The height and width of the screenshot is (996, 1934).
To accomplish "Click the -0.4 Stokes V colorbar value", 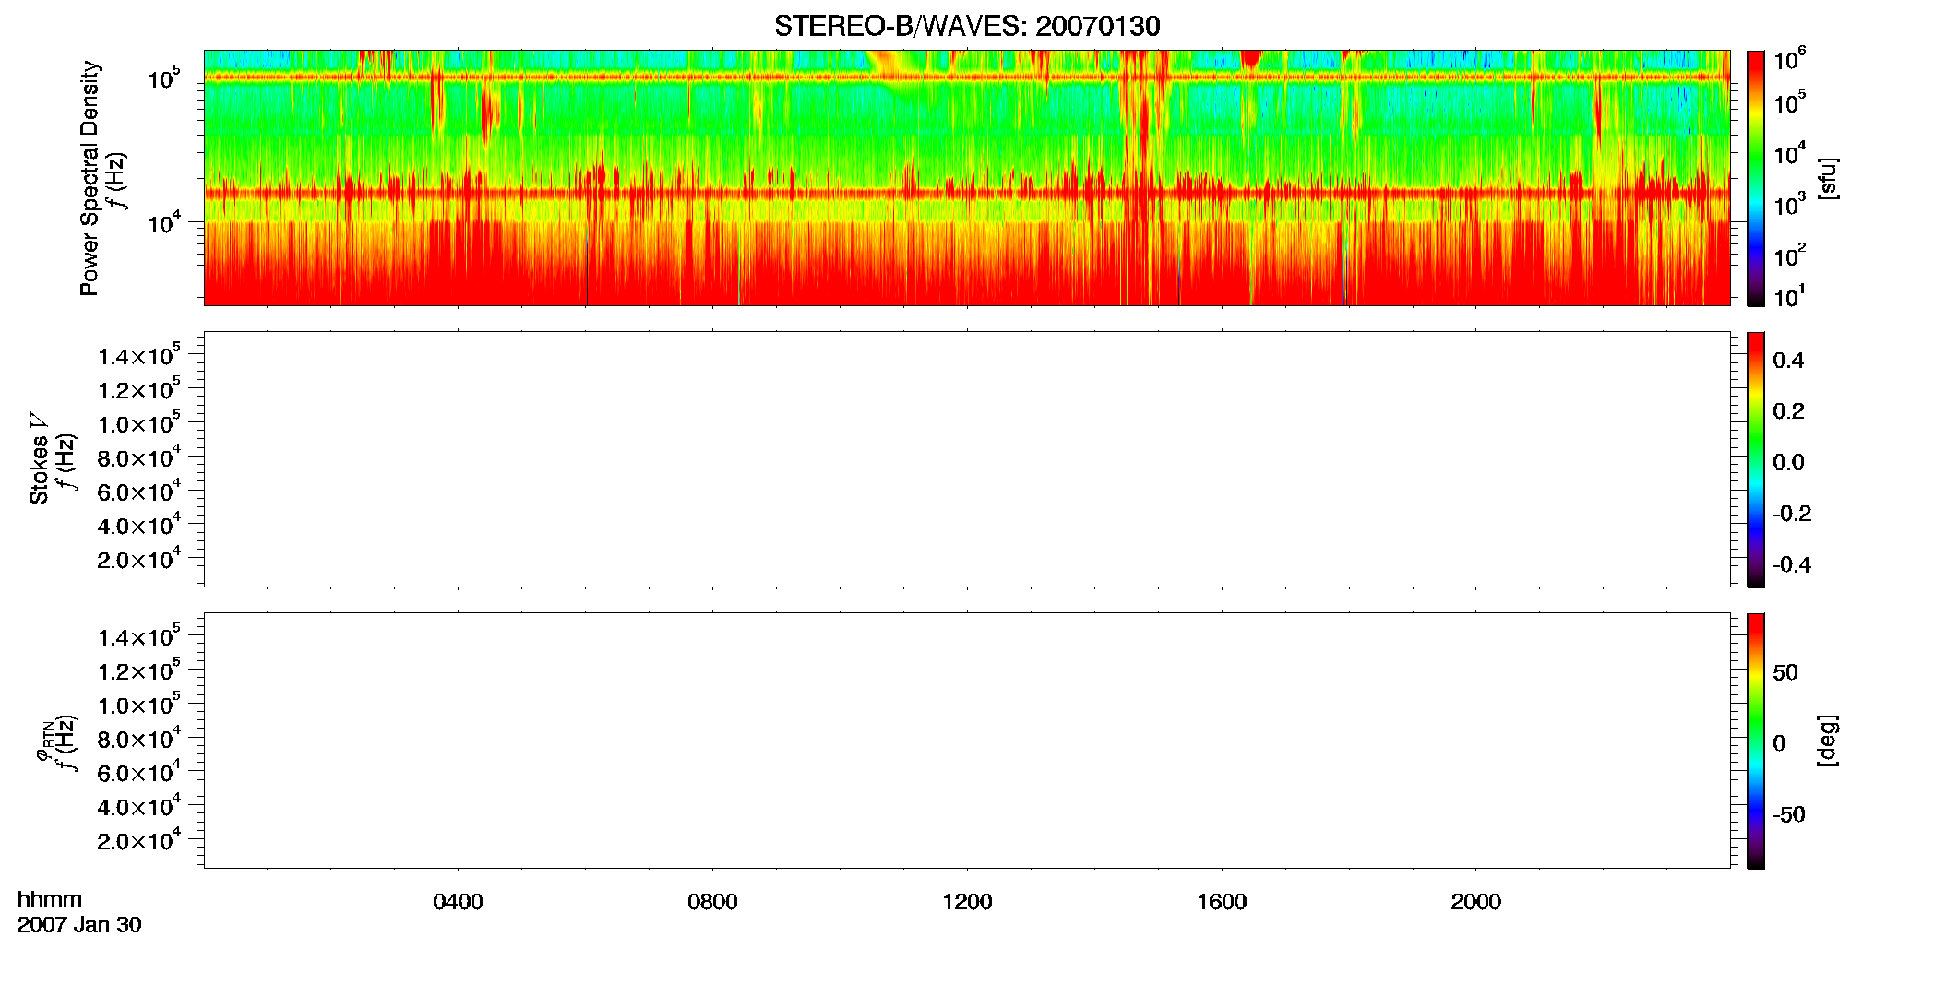I will click(x=1792, y=564).
